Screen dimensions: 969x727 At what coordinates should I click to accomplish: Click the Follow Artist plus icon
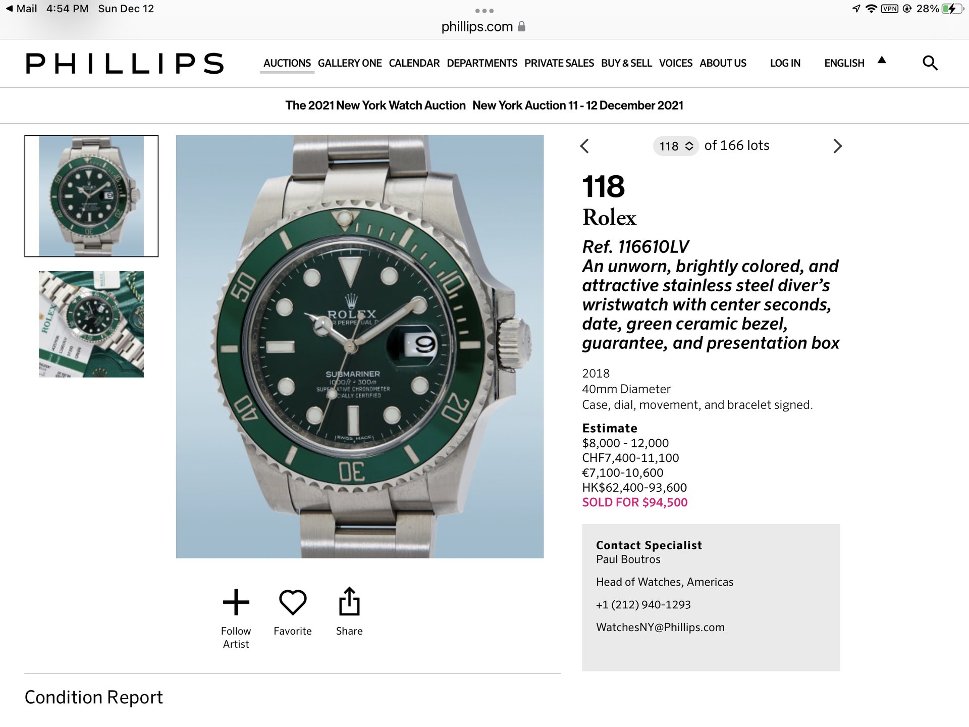(x=236, y=602)
